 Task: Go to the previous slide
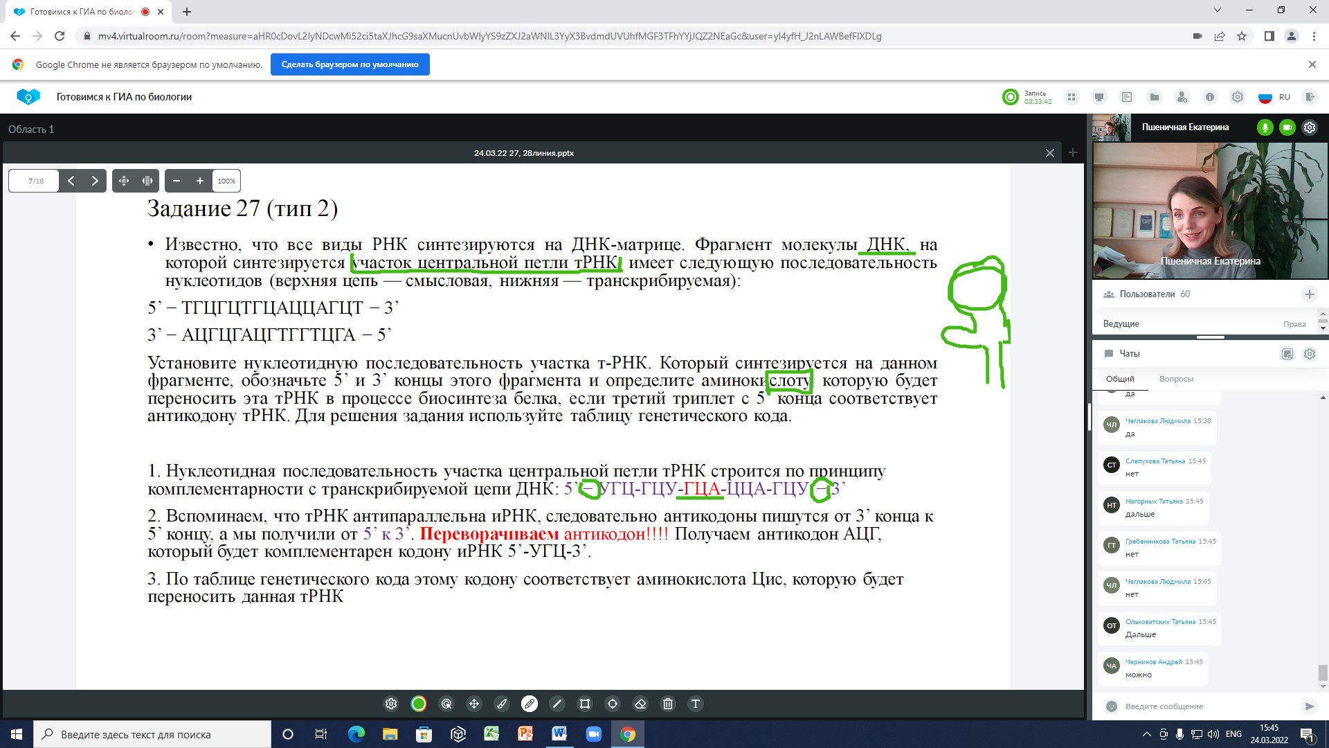coord(71,181)
